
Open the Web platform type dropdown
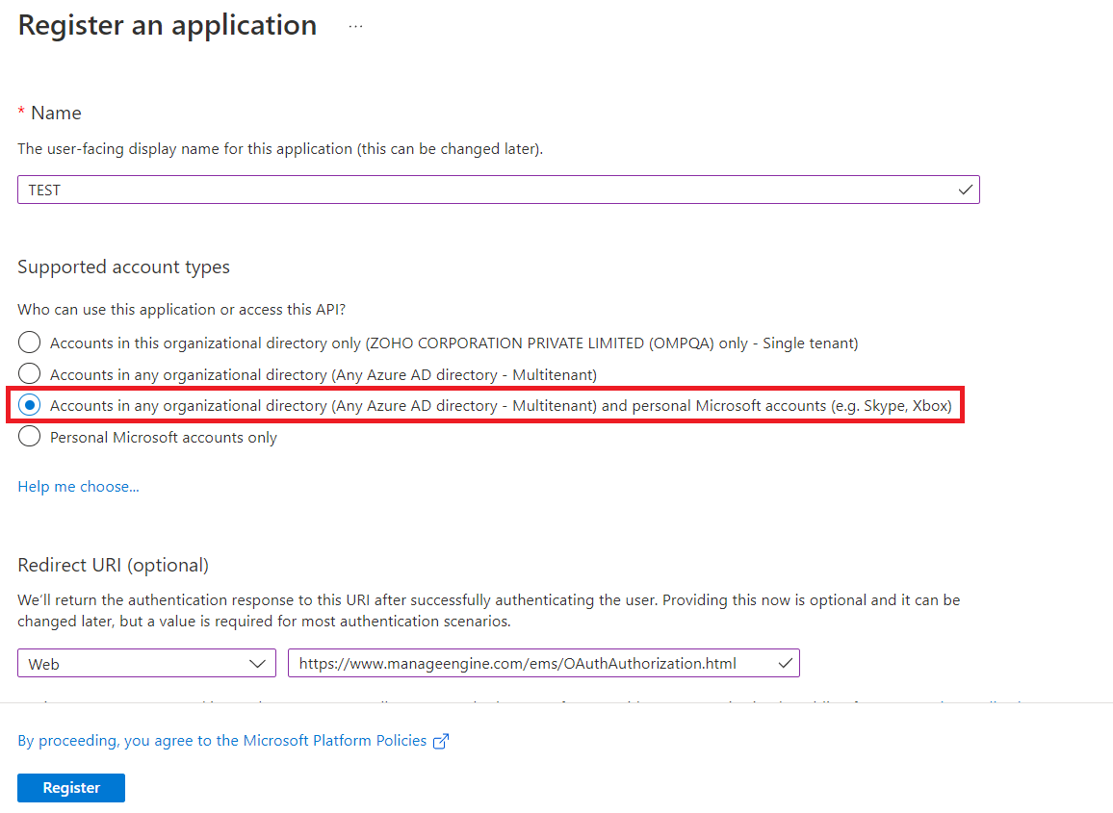(147, 663)
